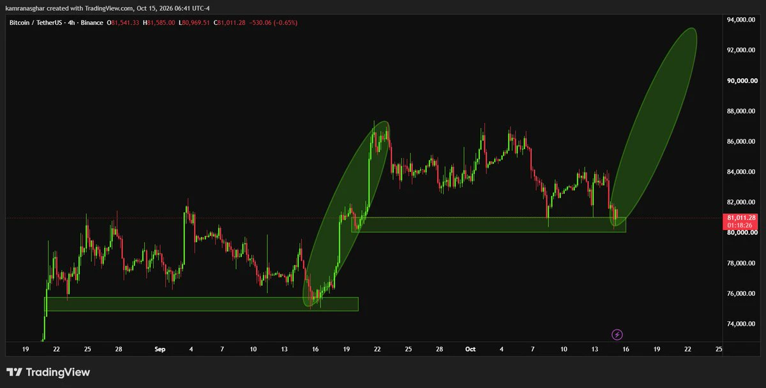Click the high value H81,585.00
The width and height of the screenshot is (766, 388).
click(x=160, y=23)
